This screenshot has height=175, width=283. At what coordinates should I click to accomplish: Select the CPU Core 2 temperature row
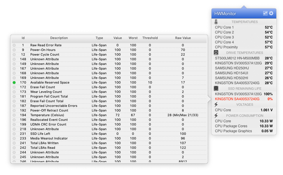pos(244,32)
